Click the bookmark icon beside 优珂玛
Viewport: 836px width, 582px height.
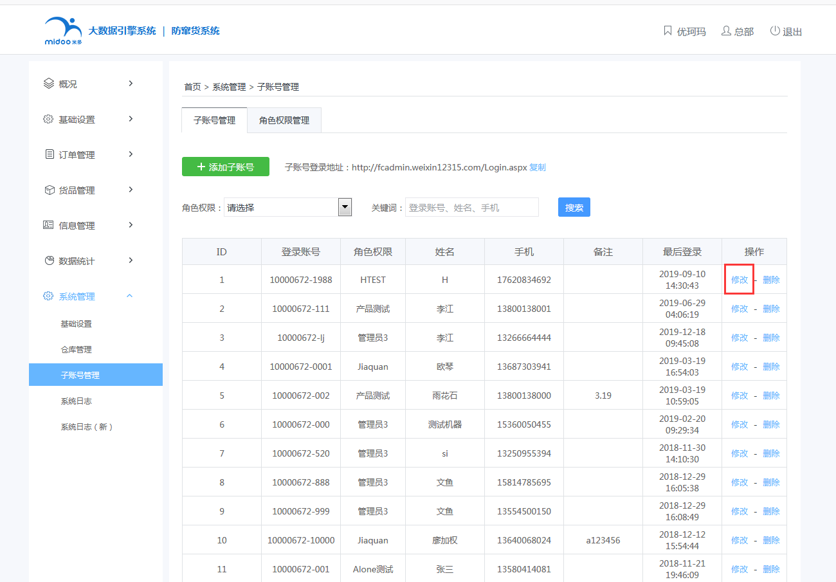(x=668, y=31)
